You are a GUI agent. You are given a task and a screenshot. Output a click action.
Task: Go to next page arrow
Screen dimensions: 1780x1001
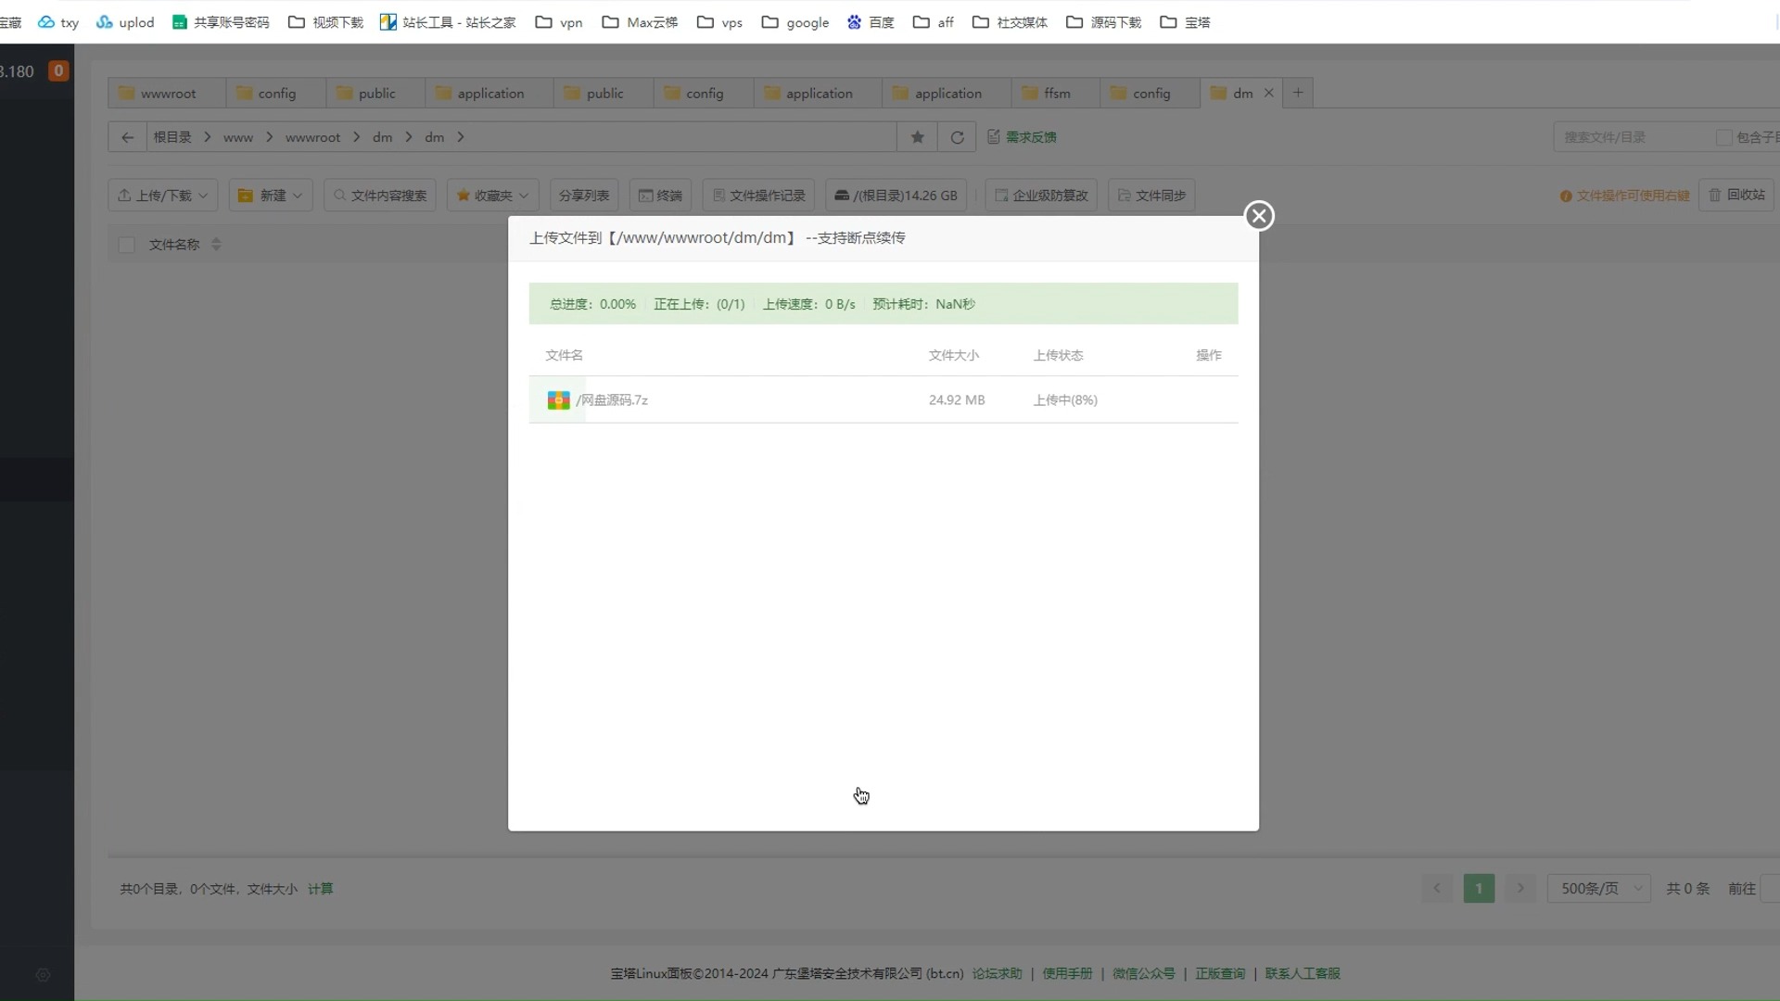point(1520,888)
